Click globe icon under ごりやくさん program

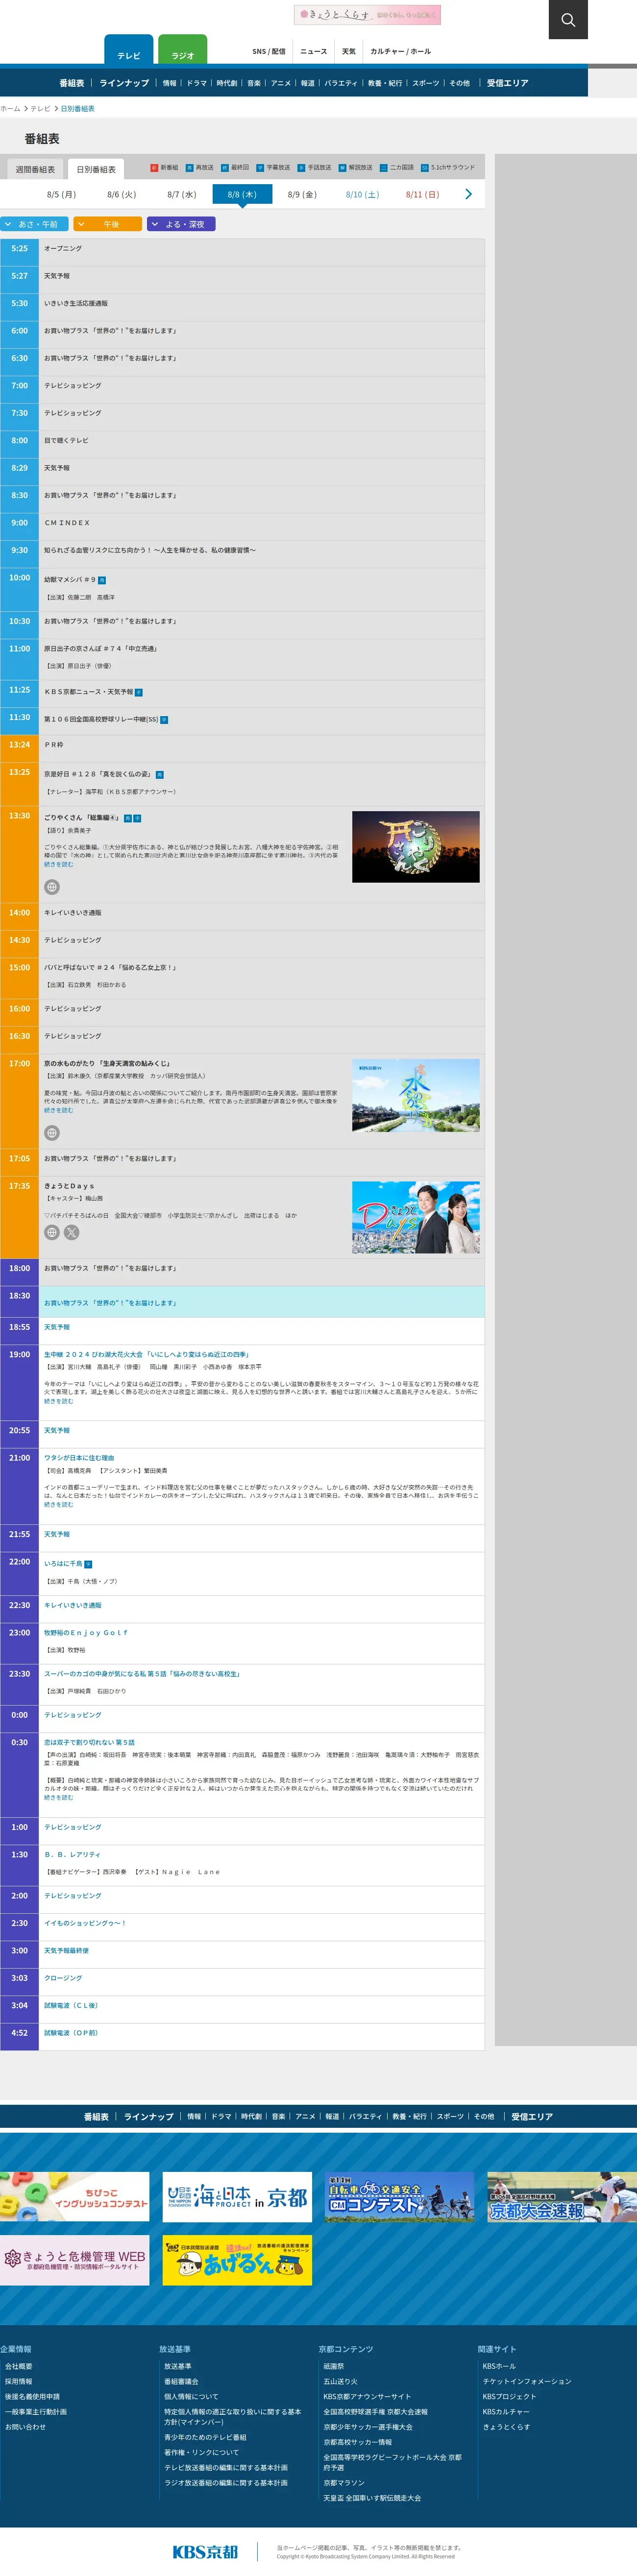[52, 887]
